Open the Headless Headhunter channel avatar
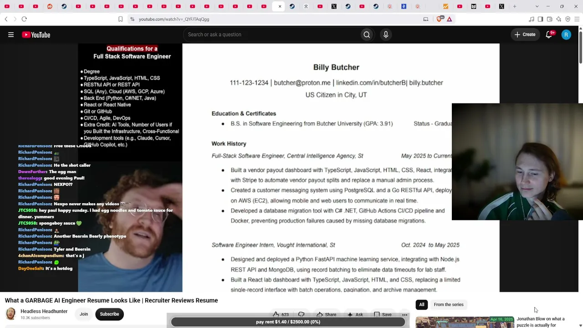583x328 pixels. [x=10, y=314]
